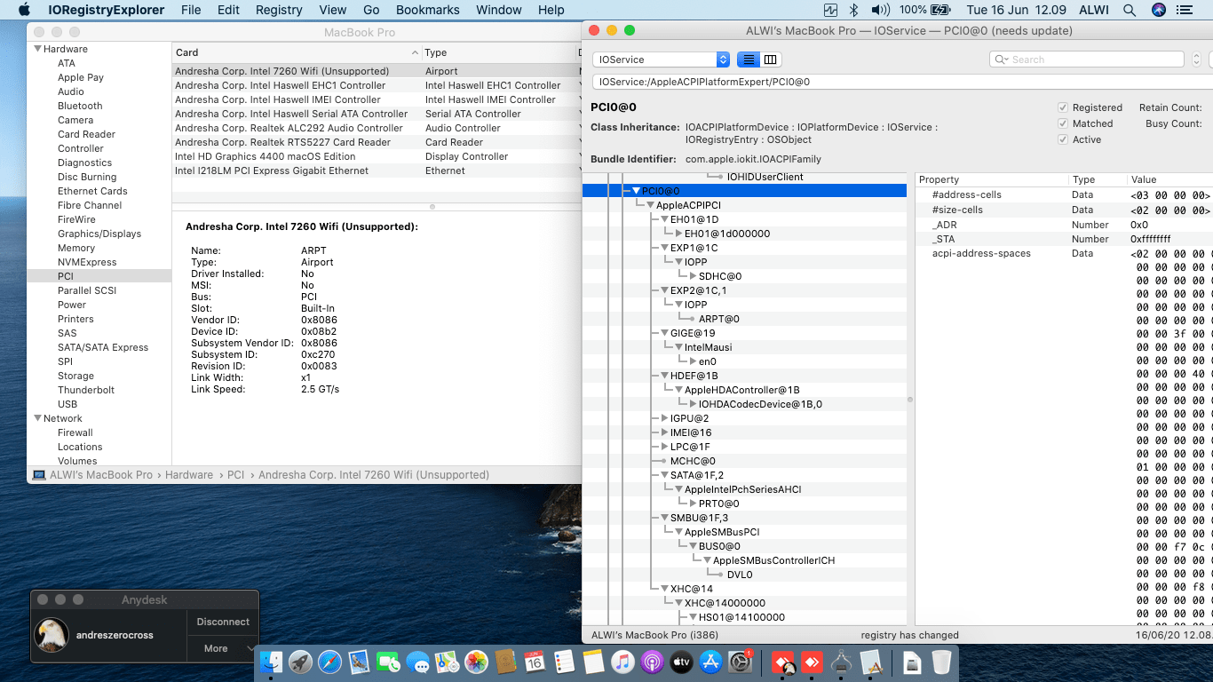Open the Photos app from dock
The height and width of the screenshot is (682, 1213).
pyautogui.click(x=477, y=662)
